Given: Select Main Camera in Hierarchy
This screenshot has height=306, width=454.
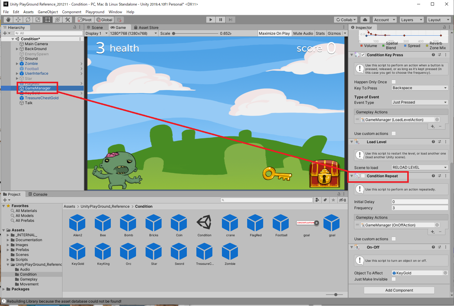Looking at the screenshot, I should pyautogui.click(x=36, y=44).
